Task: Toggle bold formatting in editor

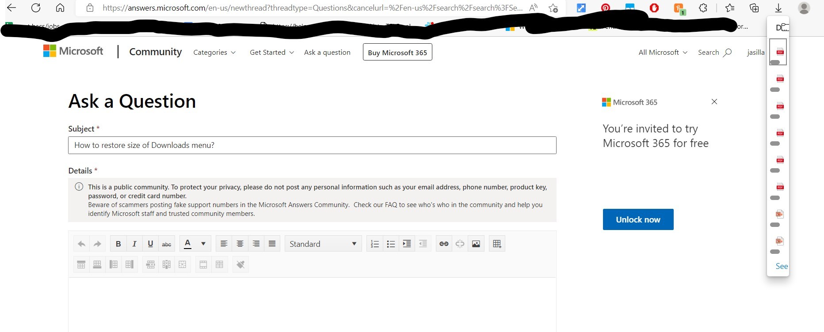Action: [118, 244]
